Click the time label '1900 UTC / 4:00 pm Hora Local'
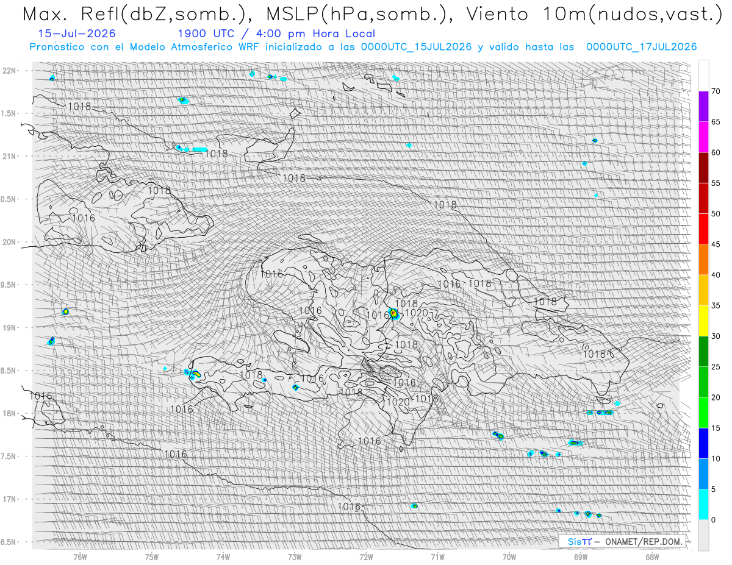Viewport: 732px width, 565px height. point(276,34)
